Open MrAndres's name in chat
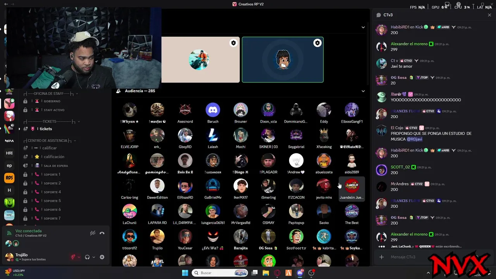The width and height of the screenshot is (496, 279). [x=400, y=184]
